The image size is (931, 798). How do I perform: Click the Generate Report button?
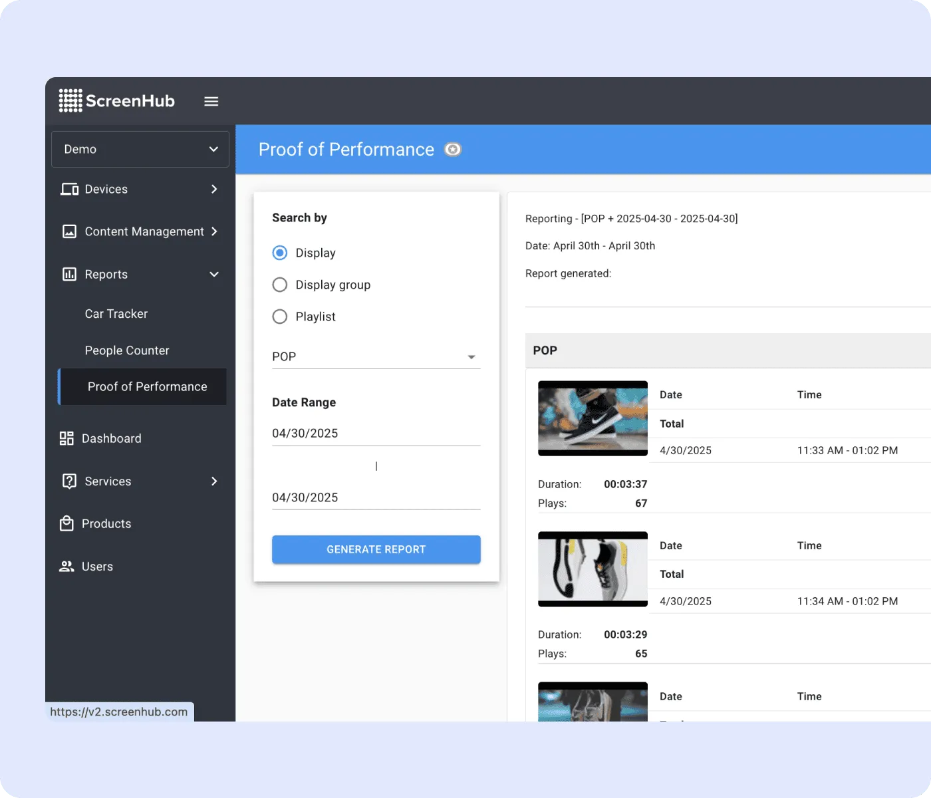point(376,549)
